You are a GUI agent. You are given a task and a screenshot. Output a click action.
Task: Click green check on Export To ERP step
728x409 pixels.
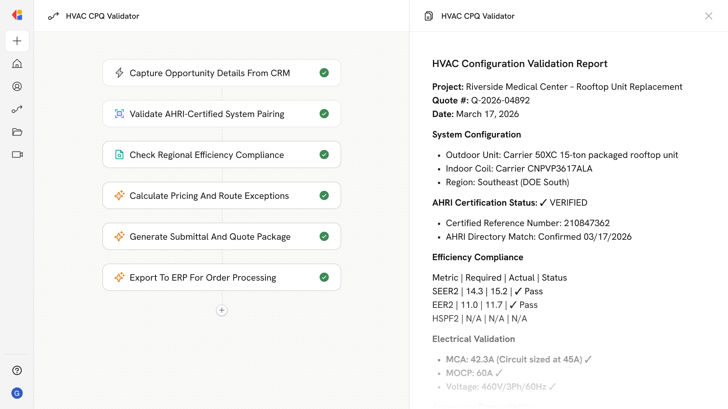[x=324, y=277]
